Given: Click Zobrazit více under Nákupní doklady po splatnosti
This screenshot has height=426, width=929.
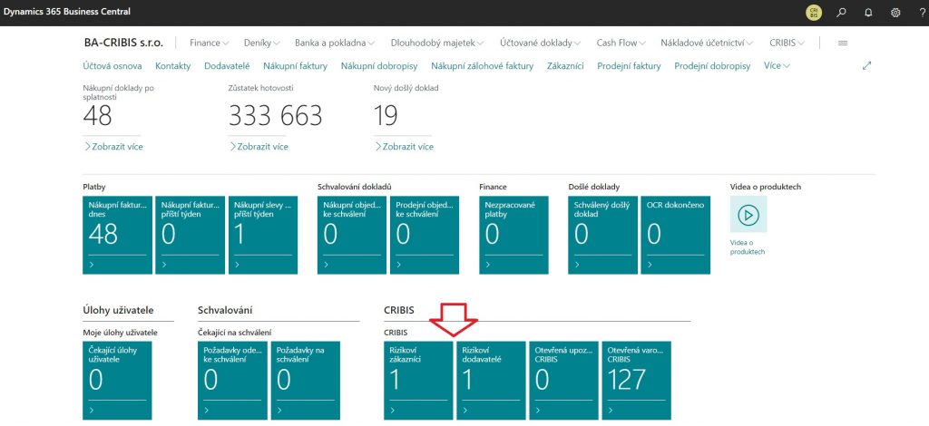Looking at the screenshot, I should click(113, 146).
